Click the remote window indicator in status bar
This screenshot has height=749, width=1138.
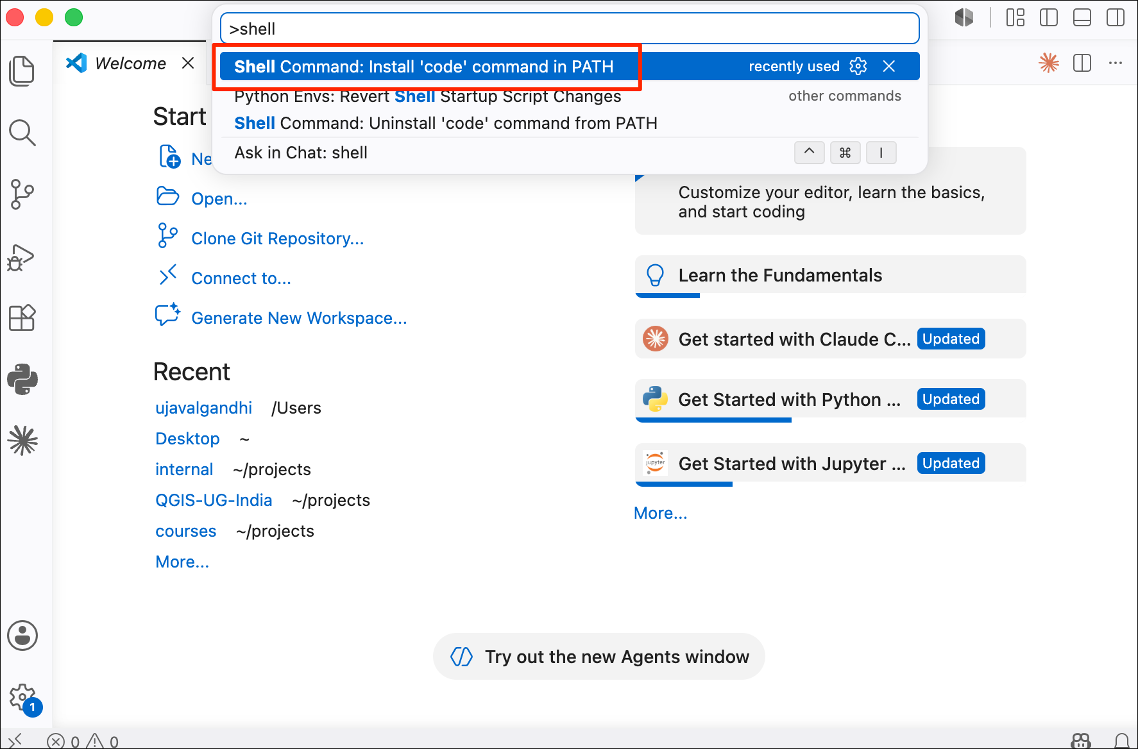click(x=14, y=741)
